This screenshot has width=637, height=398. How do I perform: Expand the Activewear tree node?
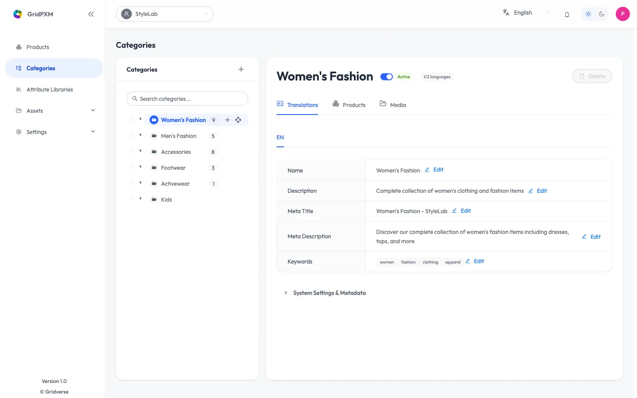pos(141,183)
